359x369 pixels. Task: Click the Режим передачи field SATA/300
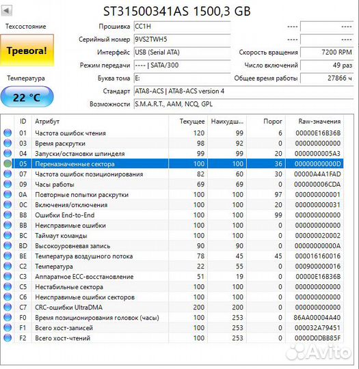(x=182, y=65)
